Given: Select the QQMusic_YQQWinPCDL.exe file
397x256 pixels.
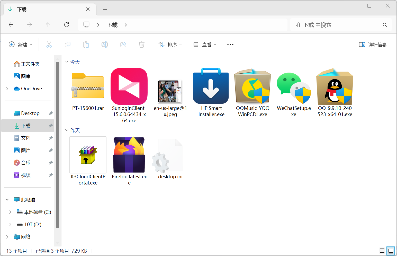Looking at the screenshot, I should pyautogui.click(x=252, y=93).
